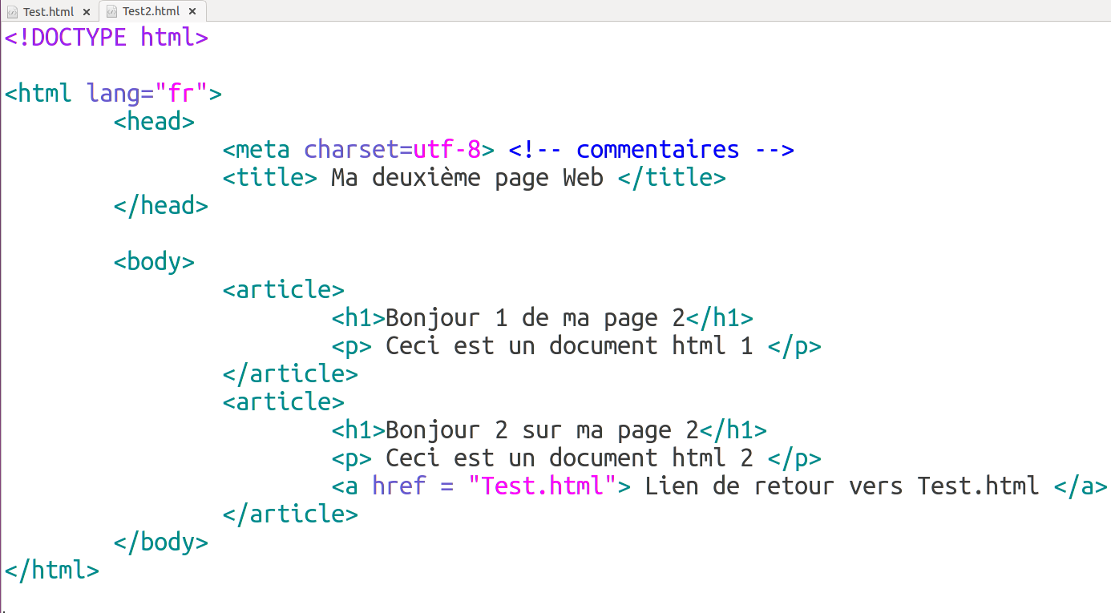Switch to the Test.html tab
Image resolution: width=1111 pixels, height=613 pixels.
pos(48,11)
